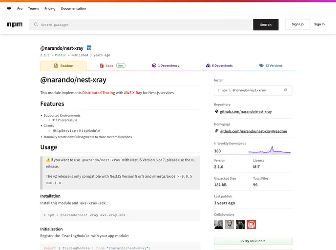Click the TypeScript badge beside package name

click(89, 48)
